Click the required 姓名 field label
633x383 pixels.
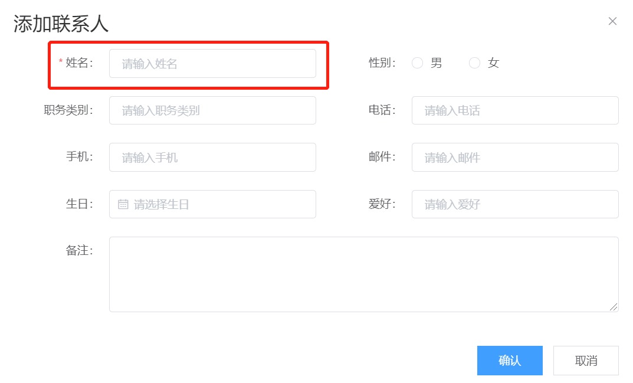tap(79, 63)
